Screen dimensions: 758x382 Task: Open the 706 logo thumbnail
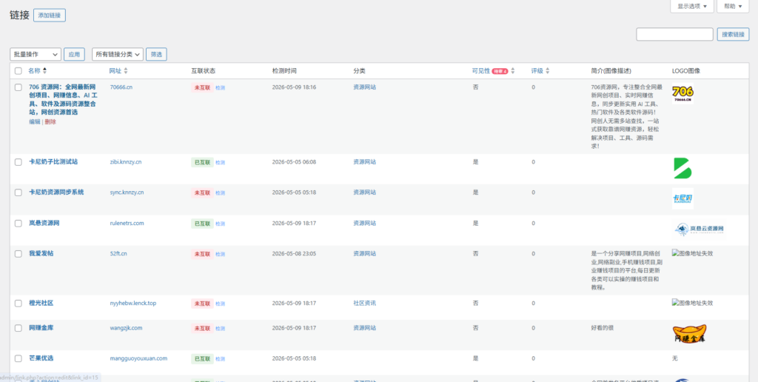coord(682,94)
